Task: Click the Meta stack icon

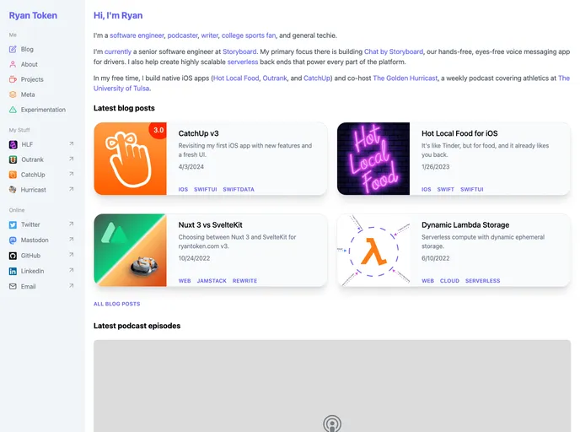Action: [x=13, y=94]
